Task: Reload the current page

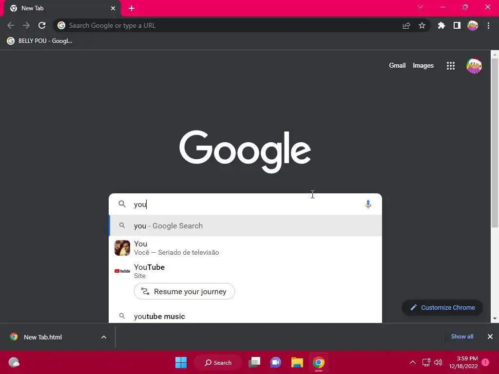Action: click(42, 25)
